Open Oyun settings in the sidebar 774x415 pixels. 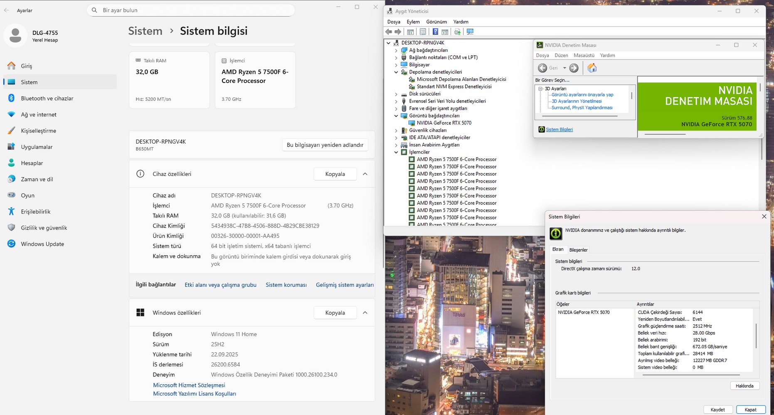tap(27, 195)
